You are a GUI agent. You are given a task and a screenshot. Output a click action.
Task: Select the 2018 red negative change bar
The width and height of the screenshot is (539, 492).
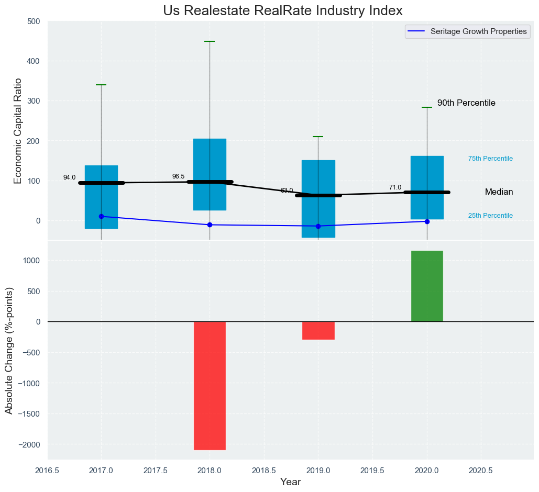210,385
